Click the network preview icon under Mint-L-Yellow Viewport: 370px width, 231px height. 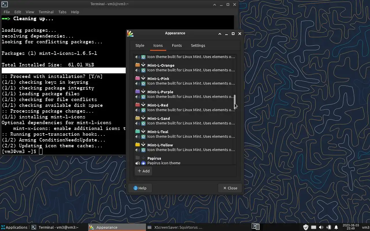tap(143, 150)
